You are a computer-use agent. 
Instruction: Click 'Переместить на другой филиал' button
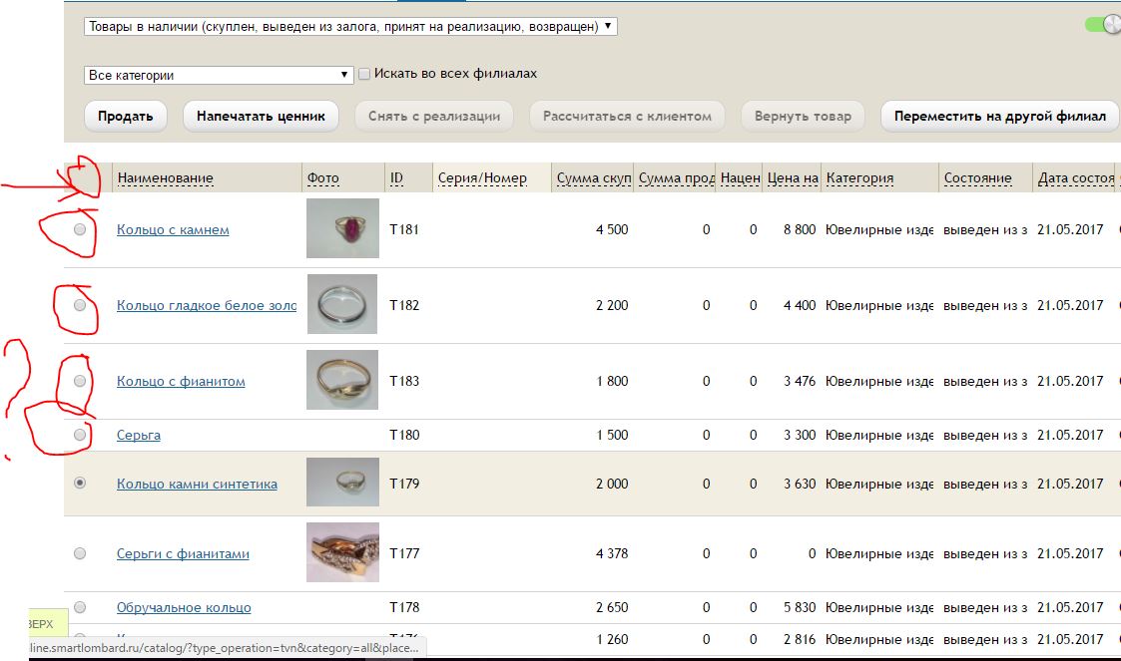point(999,116)
